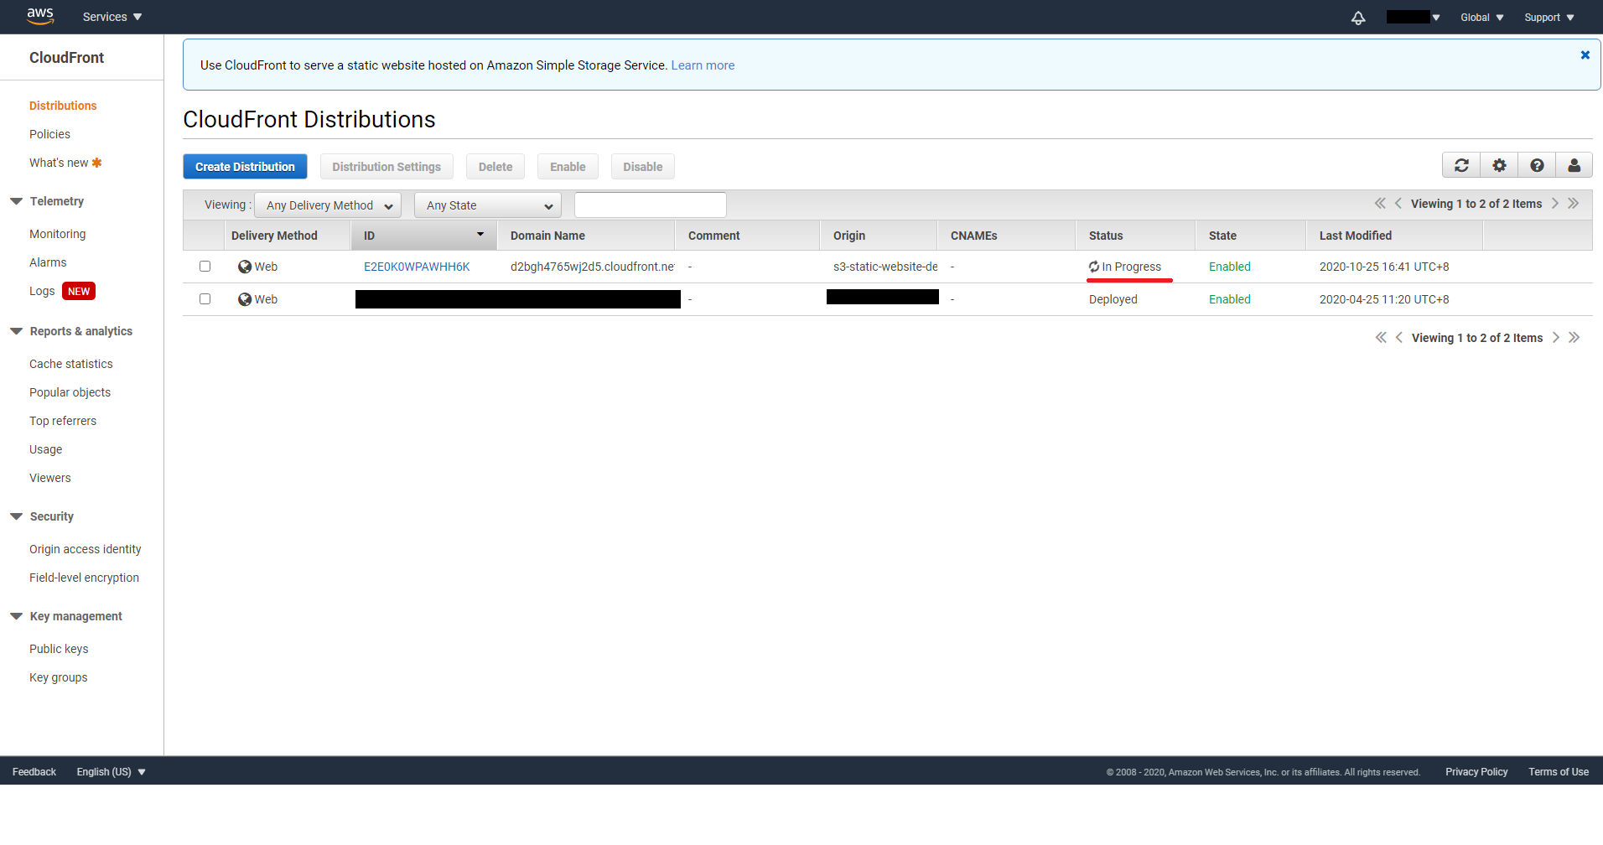Click the Delete button
This screenshot has height=845, width=1603.
[495, 167]
